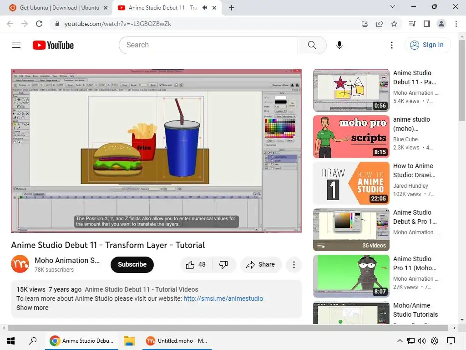Screen dimensions: 466x350
Task: Open the 36 videos playlist thumbnail
Action: pos(351,230)
